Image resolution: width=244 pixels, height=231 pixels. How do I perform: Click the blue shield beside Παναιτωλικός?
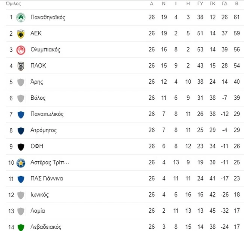21,114
